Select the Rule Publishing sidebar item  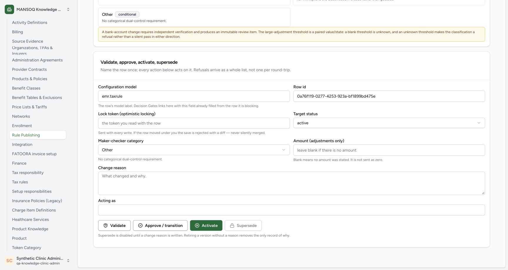click(x=38, y=135)
